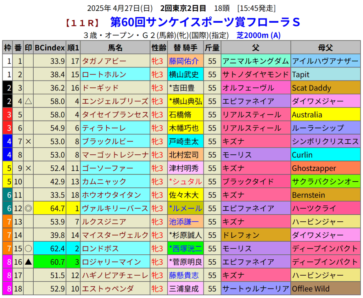363x298 pixels.
Task: Sort by the BCindex column header
Action: point(50,48)
